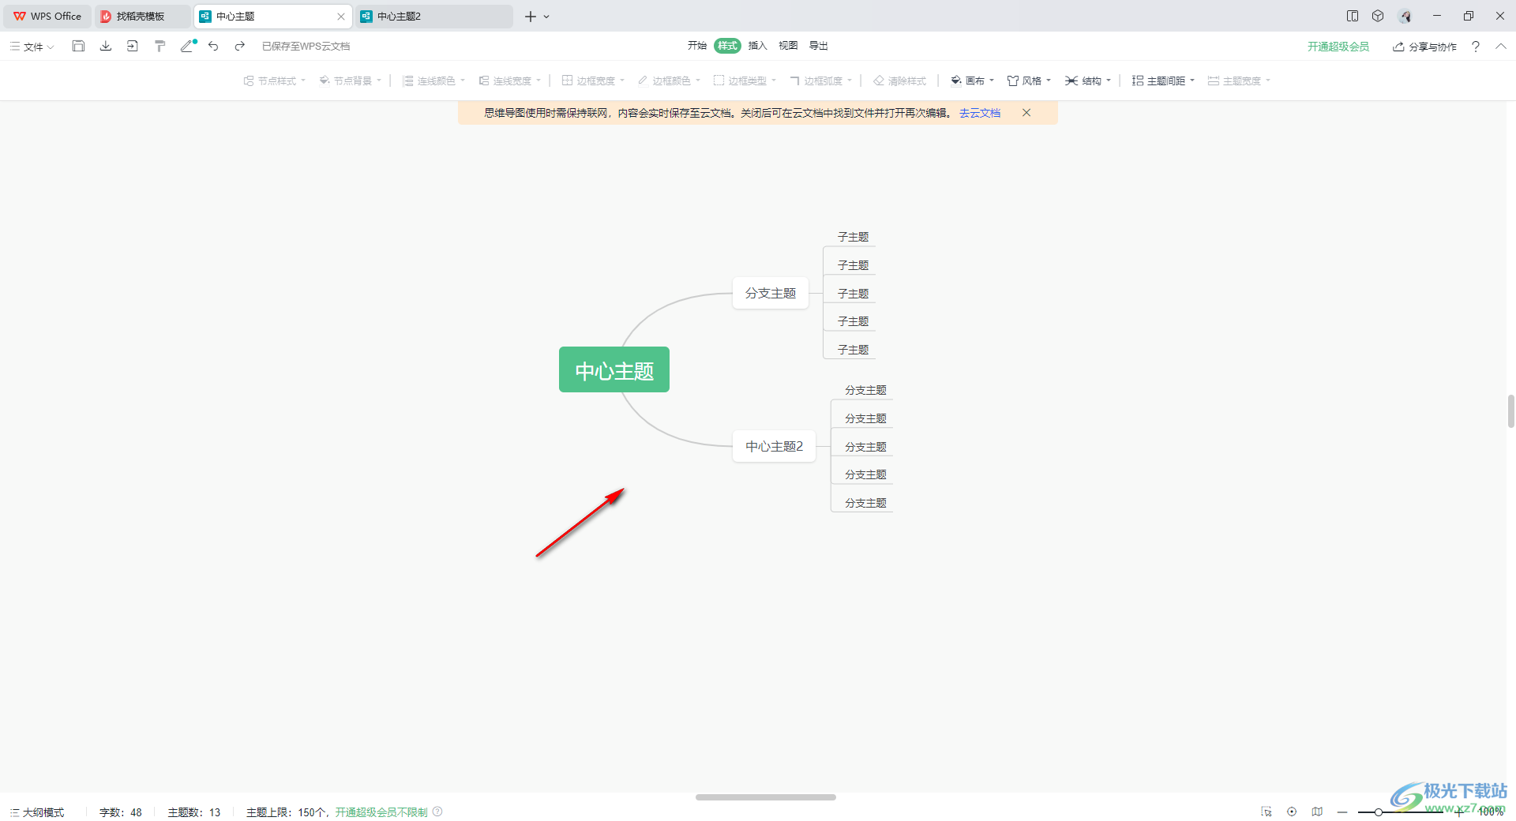Screen dimensions: 1516x821
Task: Click the cube icon in title bar
Action: [1378, 16]
